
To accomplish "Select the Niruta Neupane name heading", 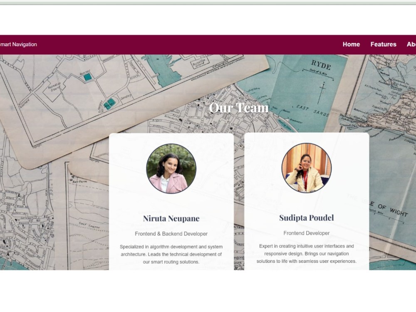I will coord(171,218).
